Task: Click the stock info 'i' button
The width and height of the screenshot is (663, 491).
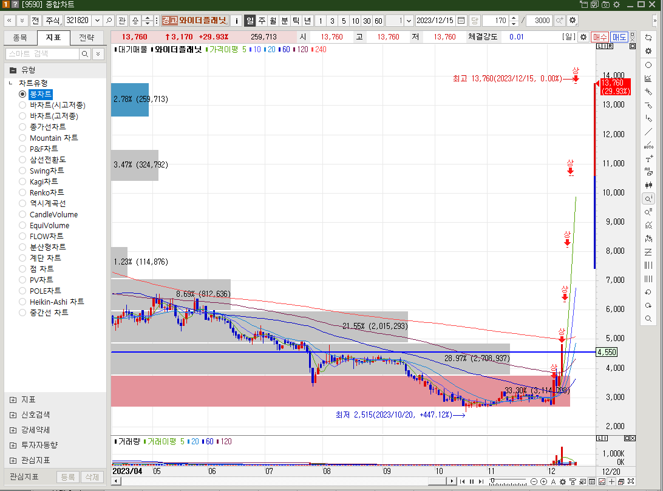Action: [236, 20]
